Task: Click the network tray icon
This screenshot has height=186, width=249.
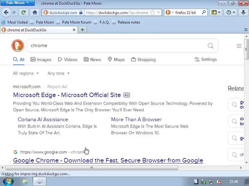Action: [211, 182]
